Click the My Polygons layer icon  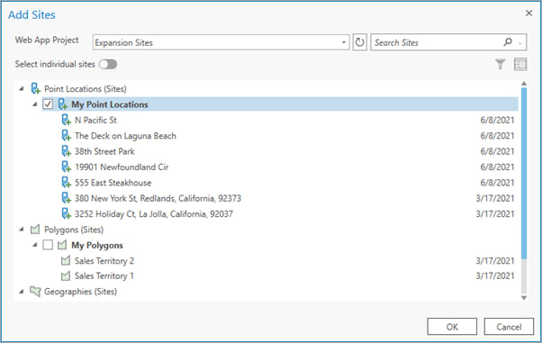click(x=62, y=245)
